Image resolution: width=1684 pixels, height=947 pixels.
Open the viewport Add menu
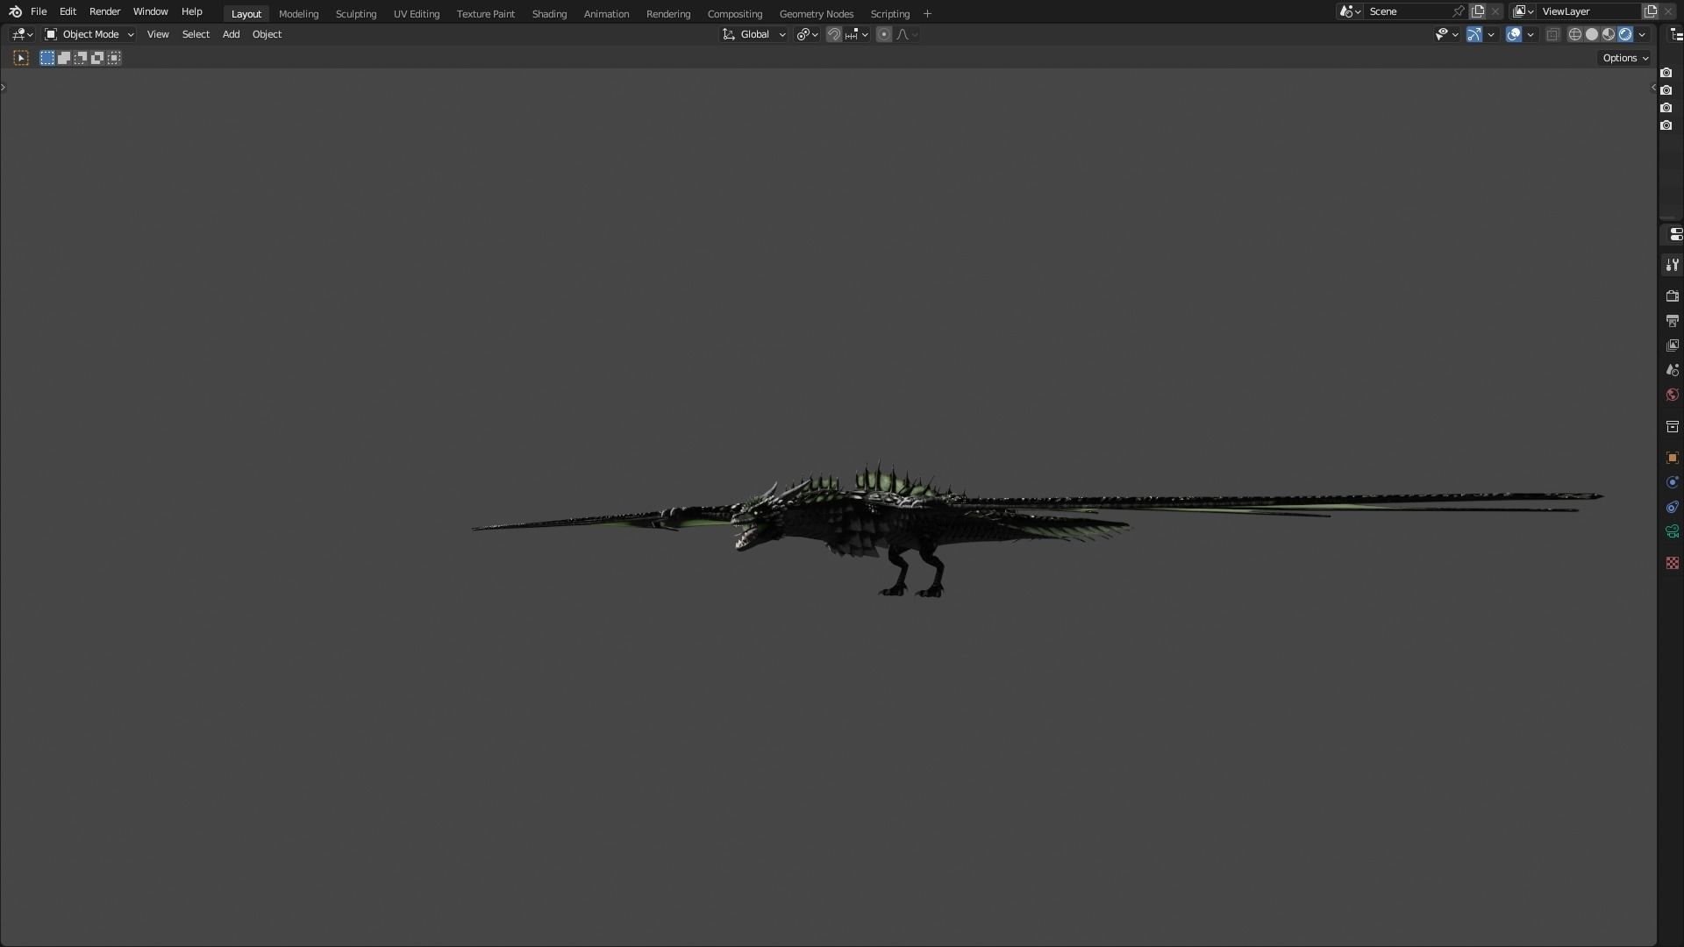231,34
